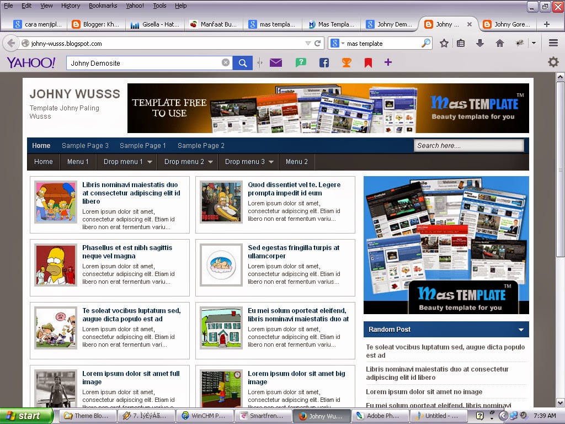
Task: Click the Homer Simpson thumbnail on red background
Action: (x=56, y=265)
